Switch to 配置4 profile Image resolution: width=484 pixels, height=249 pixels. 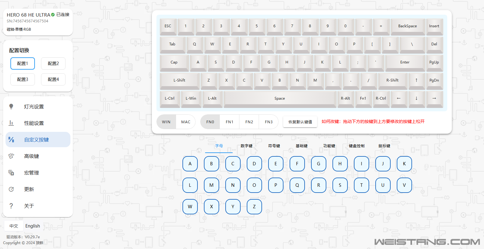(x=53, y=79)
